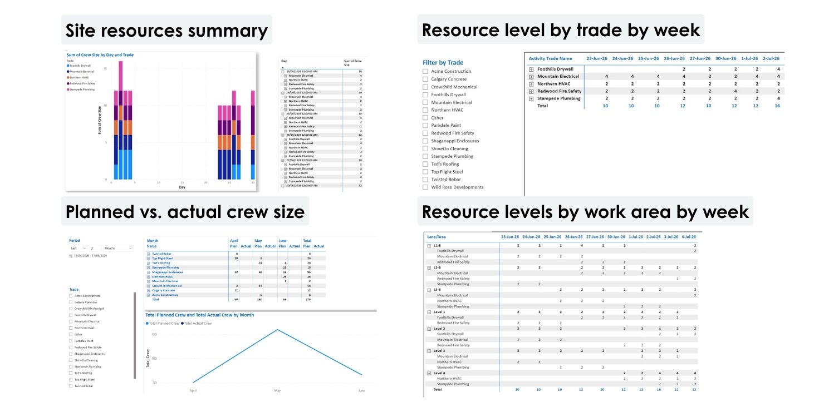Click the Total Planned Crew and Total Actual Crew title

point(200,315)
